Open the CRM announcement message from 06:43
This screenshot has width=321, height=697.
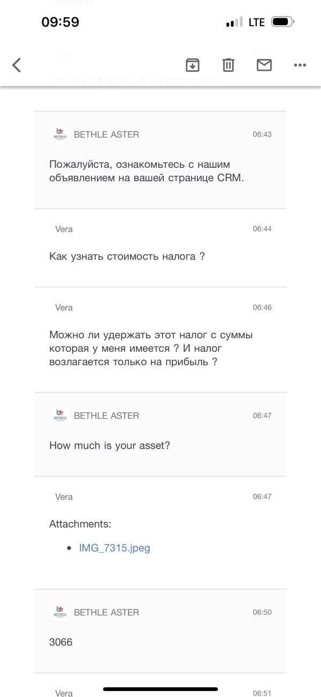coord(146,172)
